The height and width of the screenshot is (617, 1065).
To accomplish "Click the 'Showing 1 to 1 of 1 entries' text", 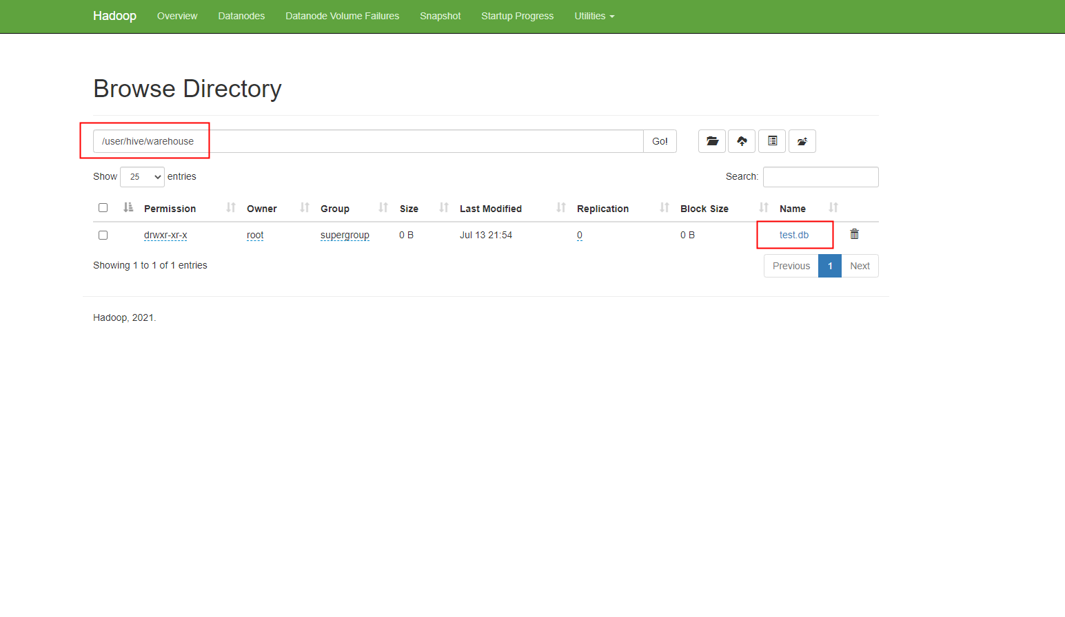I will [150, 265].
